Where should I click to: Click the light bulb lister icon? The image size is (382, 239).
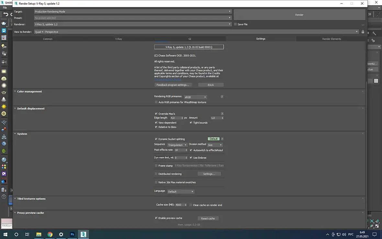(4, 46)
